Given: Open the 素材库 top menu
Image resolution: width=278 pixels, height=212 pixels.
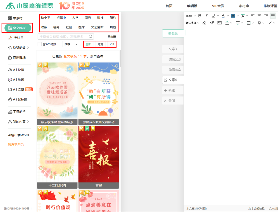Looking at the screenshot, I should tap(244, 6).
